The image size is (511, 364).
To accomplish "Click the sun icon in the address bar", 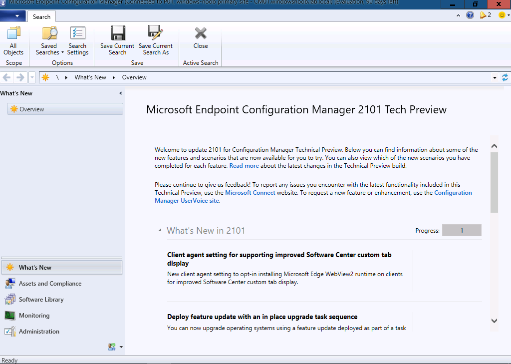I will click(45, 77).
